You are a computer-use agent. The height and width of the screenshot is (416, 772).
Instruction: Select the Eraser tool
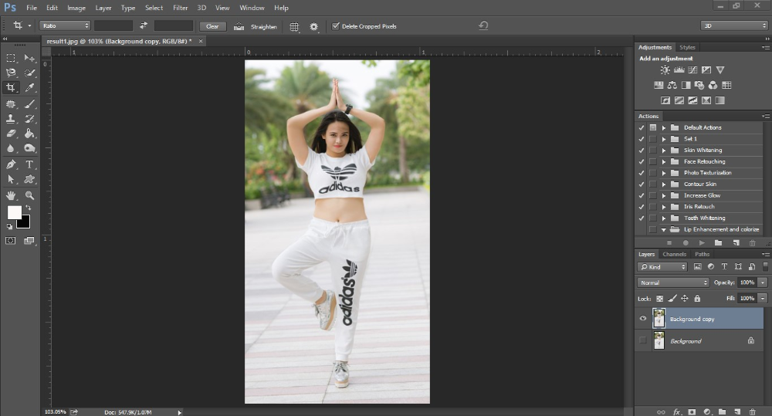pos(10,134)
